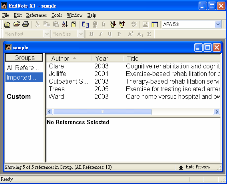
Task: Click the Sort Library A-Z icon
Action: (65, 24)
